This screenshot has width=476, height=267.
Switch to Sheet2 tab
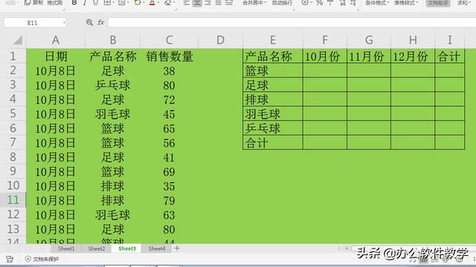point(96,248)
